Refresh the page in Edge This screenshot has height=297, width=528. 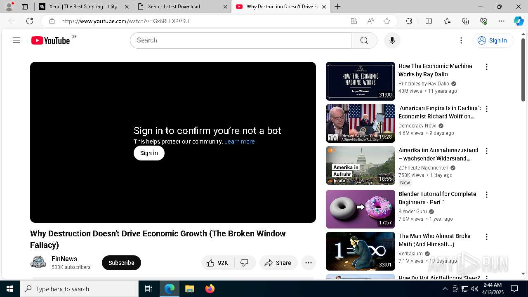(30, 21)
